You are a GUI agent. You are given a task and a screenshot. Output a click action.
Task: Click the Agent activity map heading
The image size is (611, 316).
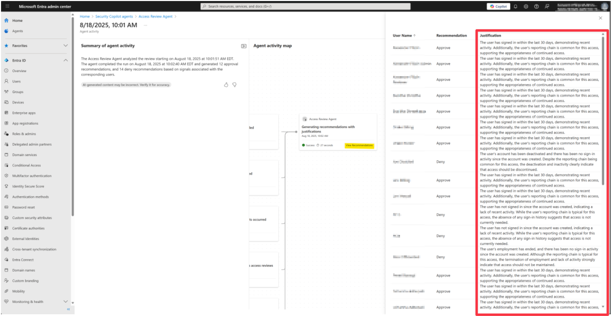point(273,45)
